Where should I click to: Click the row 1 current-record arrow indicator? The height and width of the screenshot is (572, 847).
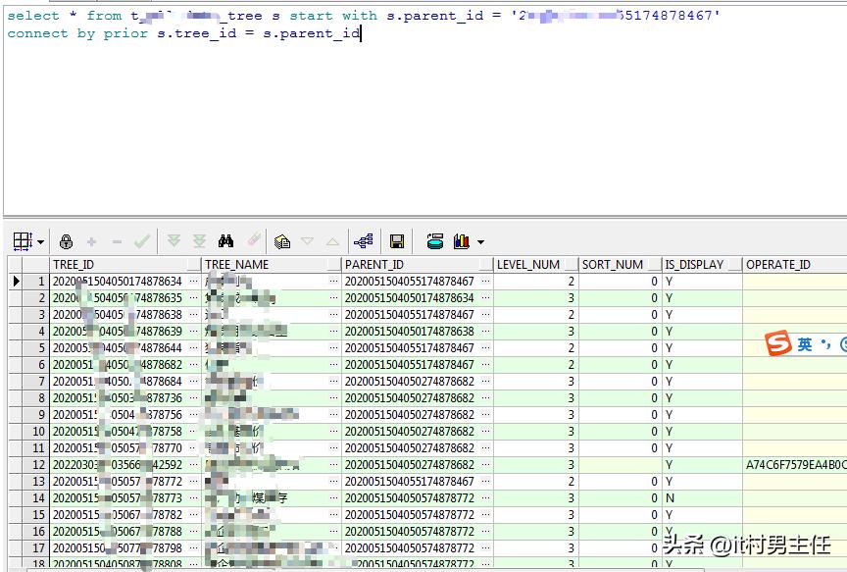click(x=16, y=282)
